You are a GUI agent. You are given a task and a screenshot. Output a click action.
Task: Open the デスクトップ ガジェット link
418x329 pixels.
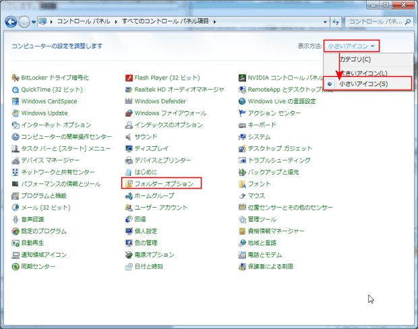tap(280, 149)
